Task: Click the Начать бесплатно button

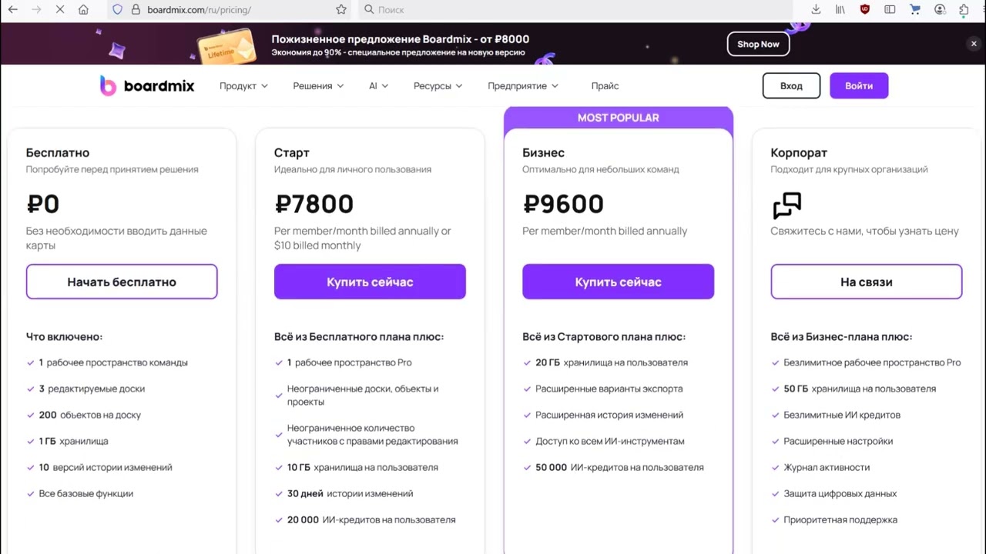Action: click(122, 282)
